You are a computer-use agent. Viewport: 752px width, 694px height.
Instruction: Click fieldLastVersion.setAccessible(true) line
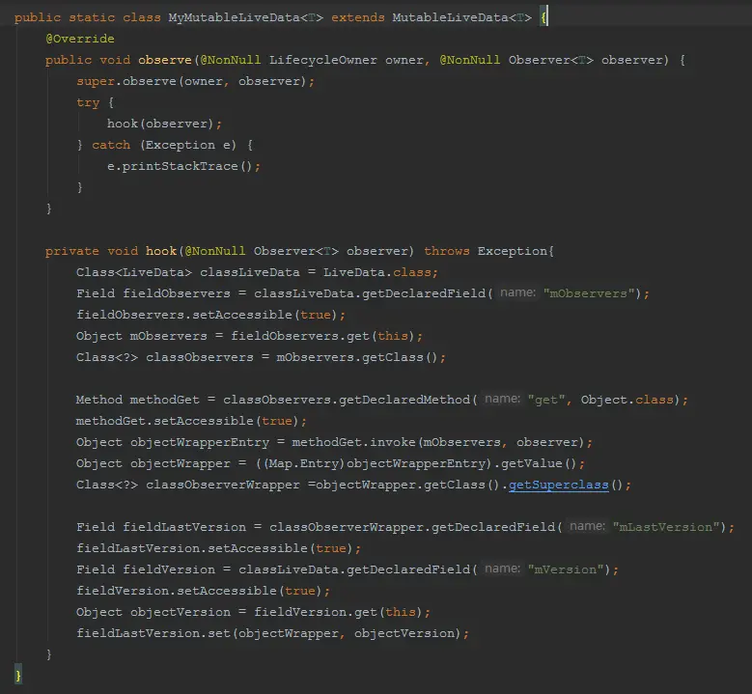coord(219,548)
